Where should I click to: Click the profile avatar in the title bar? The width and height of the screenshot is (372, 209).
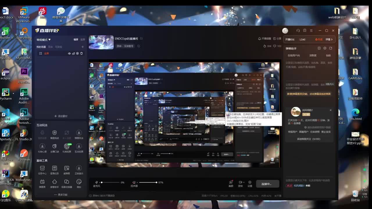pos(285,31)
